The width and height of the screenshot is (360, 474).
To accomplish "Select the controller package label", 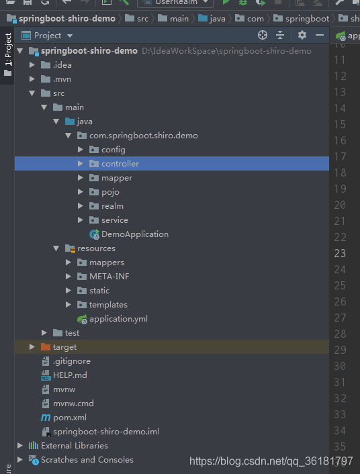I will [x=120, y=164].
